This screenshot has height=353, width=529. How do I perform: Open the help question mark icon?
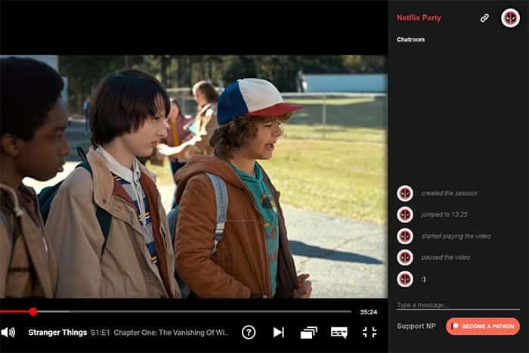[x=249, y=333]
